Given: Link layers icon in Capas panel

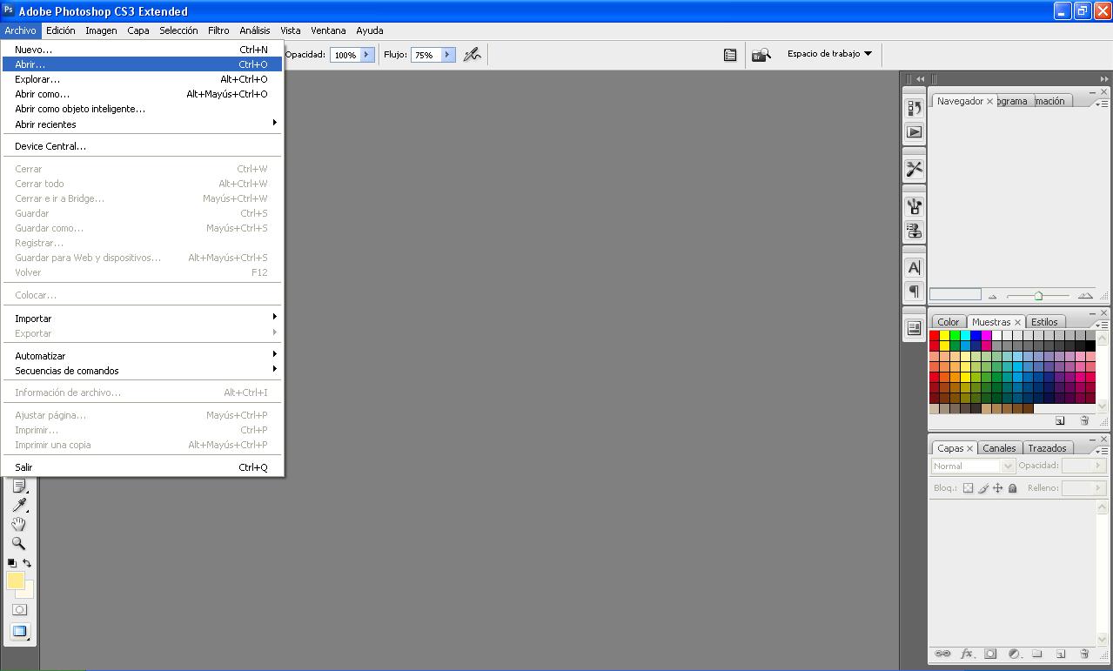Looking at the screenshot, I should coord(942,654).
